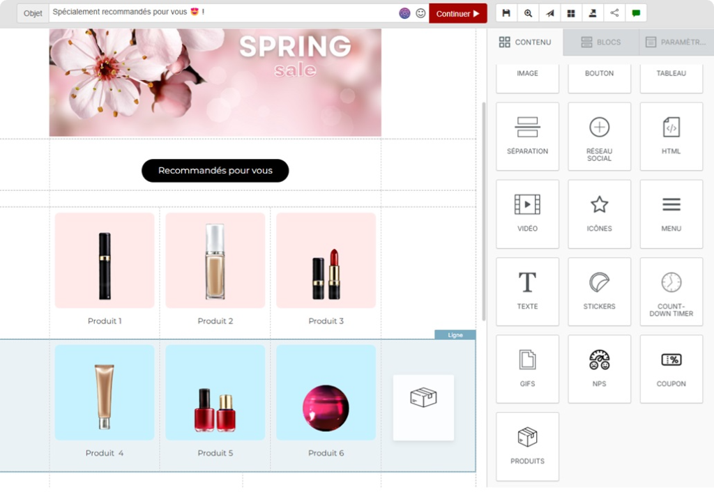The height and width of the screenshot is (499, 714).
Task: Select the Stickers content block
Action: [x=599, y=292]
